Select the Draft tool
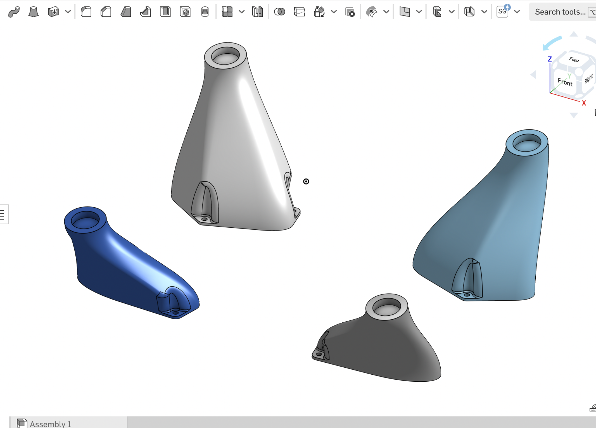Screen dimensions: 596x428 [126, 12]
